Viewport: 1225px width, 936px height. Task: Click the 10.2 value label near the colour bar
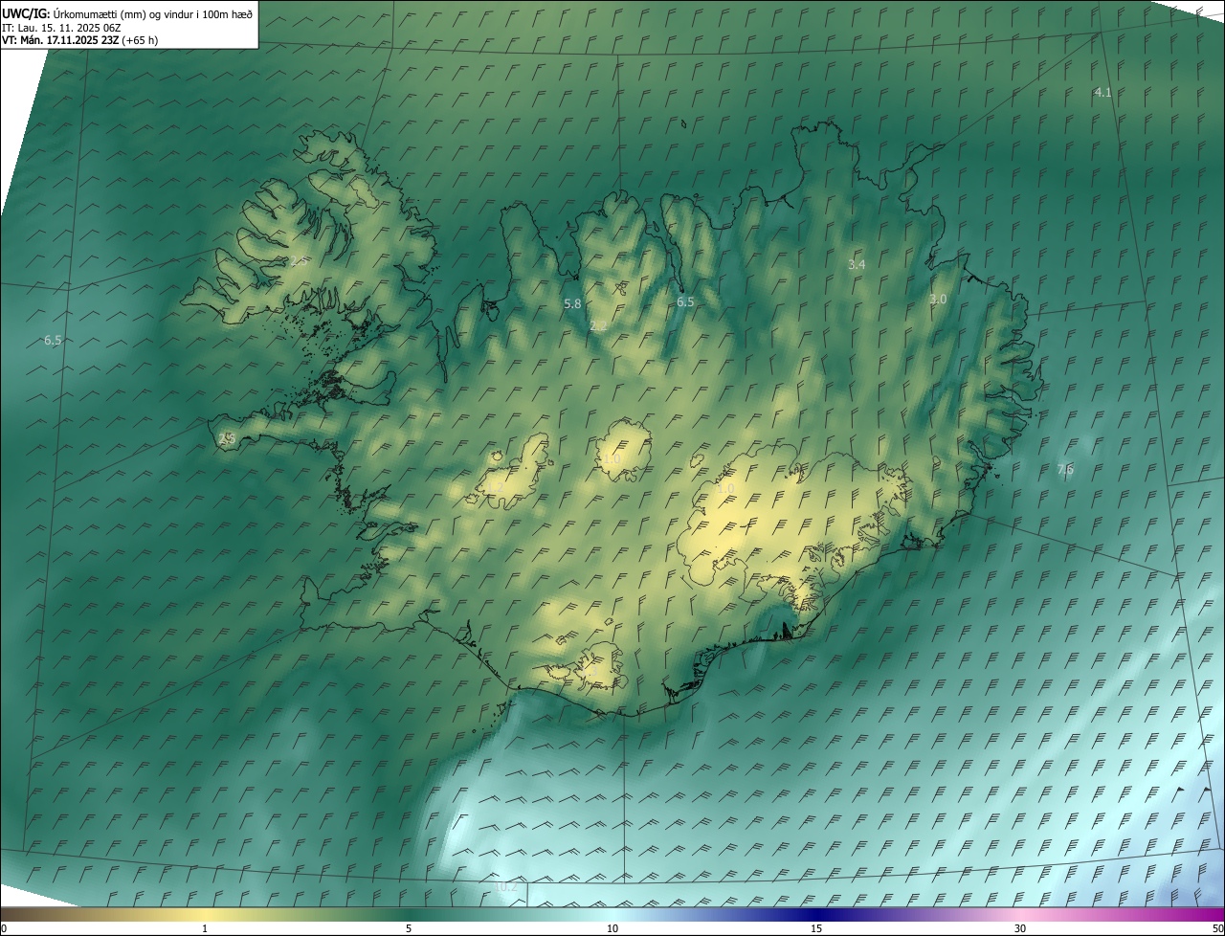(506, 887)
